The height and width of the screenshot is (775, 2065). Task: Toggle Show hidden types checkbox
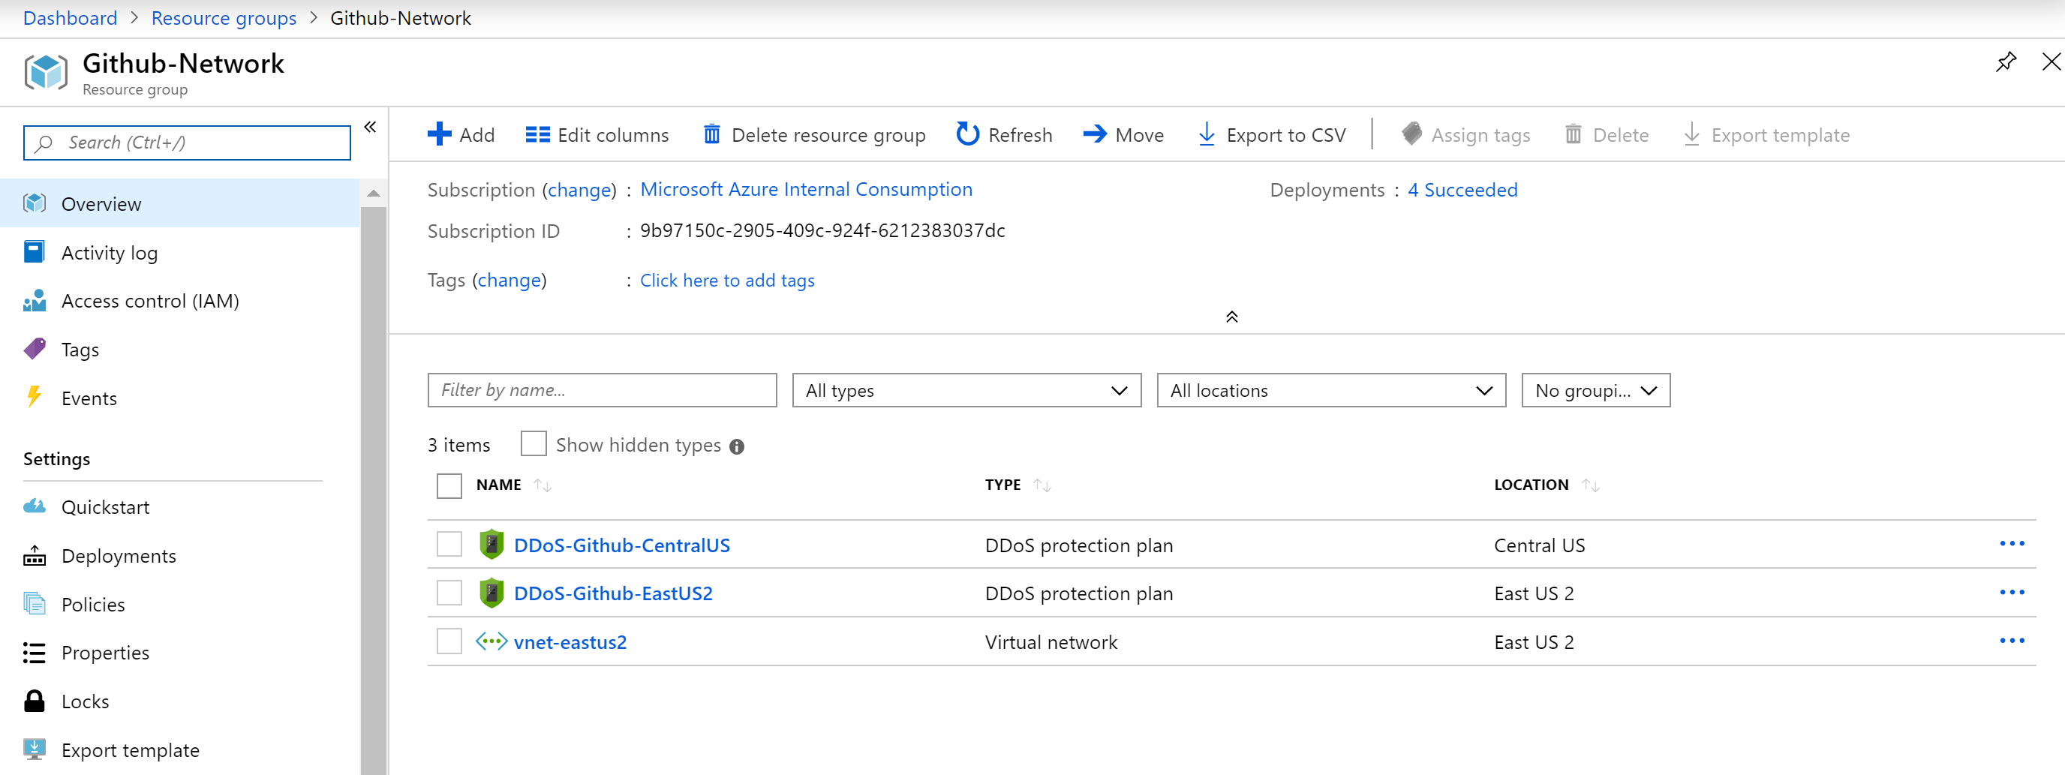[x=533, y=444]
